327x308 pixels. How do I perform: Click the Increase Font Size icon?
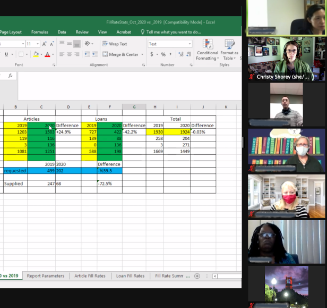tap(44, 44)
